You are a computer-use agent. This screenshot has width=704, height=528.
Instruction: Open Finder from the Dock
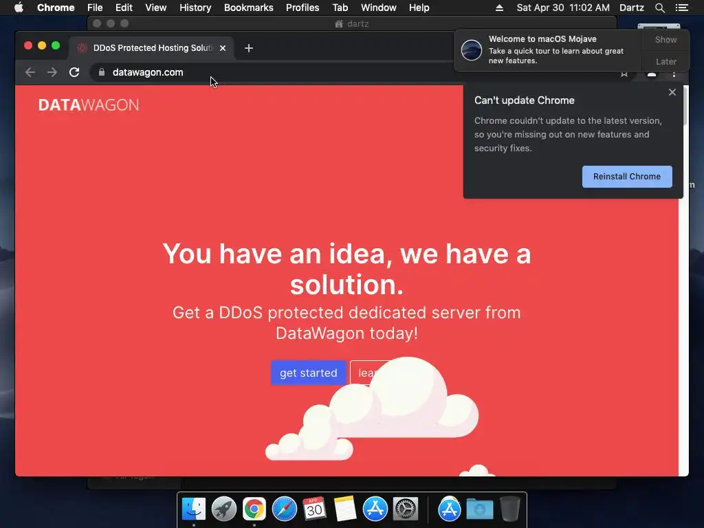pyautogui.click(x=194, y=509)
